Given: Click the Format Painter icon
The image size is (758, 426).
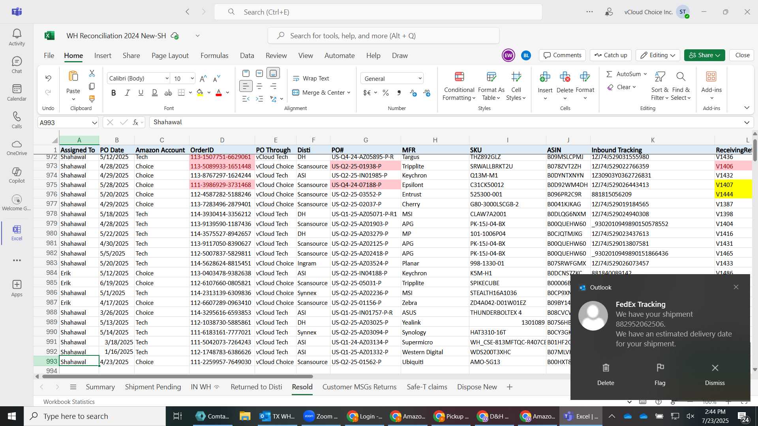Looking at the screenshot, I should pos(92,99).
